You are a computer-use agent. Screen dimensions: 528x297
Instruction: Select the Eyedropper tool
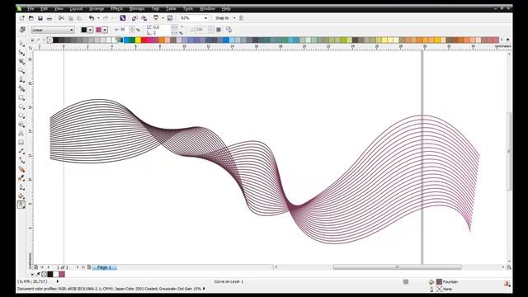click(x=21, y=178)
